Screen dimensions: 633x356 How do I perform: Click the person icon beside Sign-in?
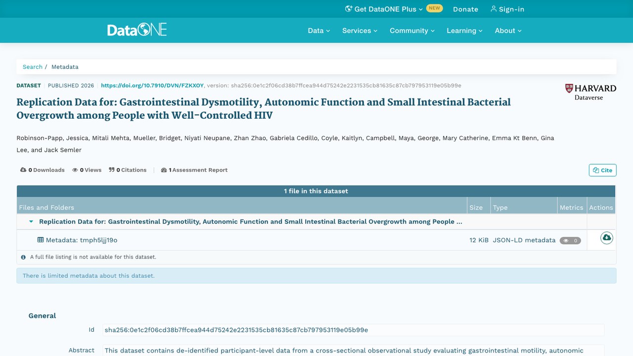coord(493,9)
